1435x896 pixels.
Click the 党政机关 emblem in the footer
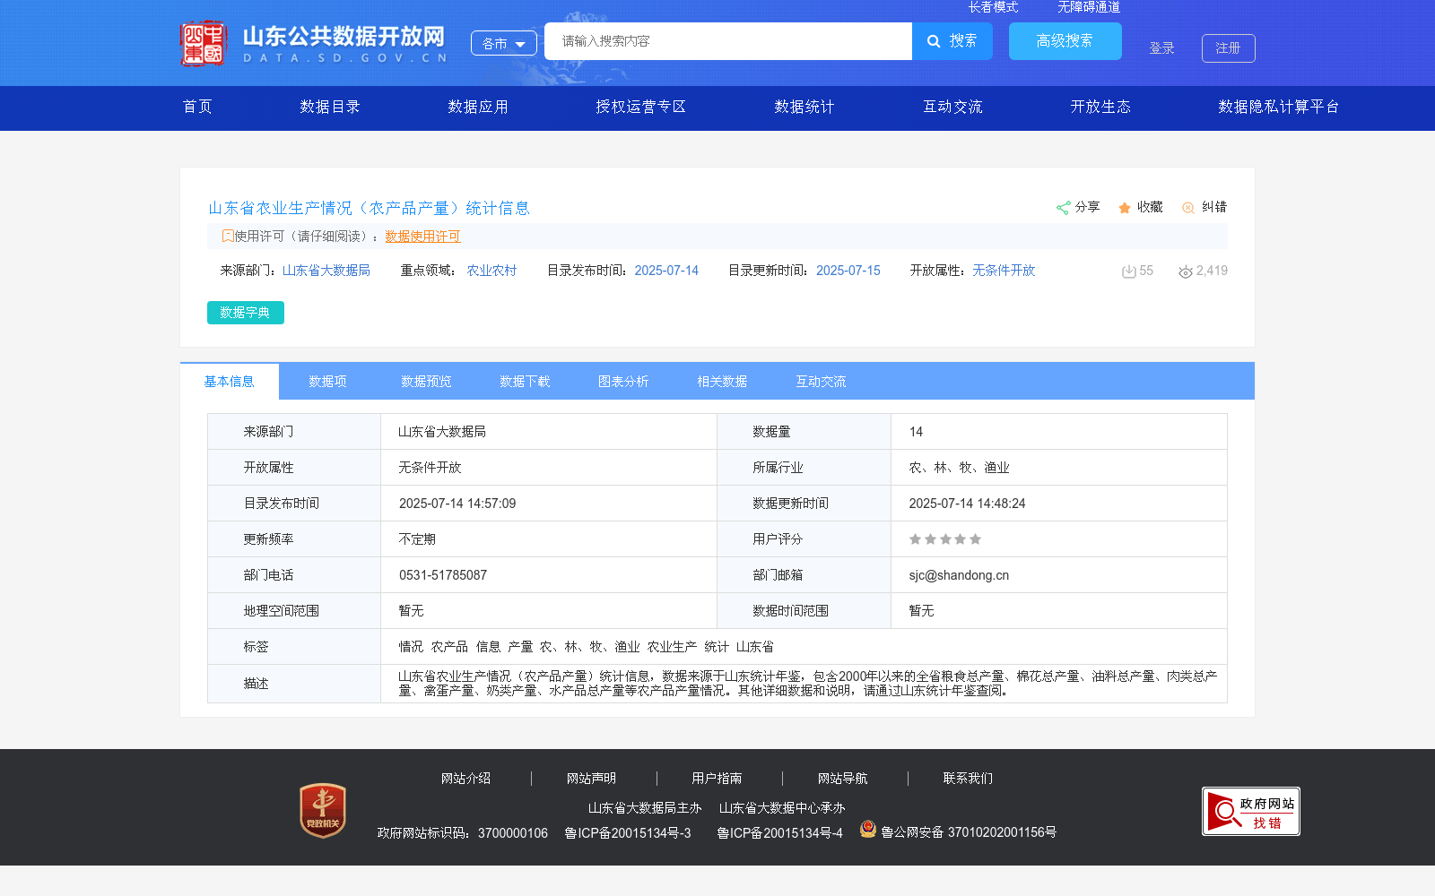coord(322,810)
